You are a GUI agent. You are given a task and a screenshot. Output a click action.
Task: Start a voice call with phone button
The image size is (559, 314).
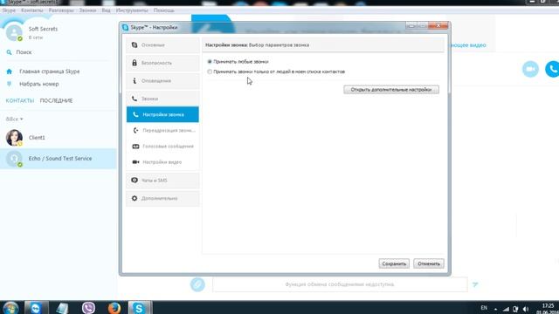pos(553,69)
